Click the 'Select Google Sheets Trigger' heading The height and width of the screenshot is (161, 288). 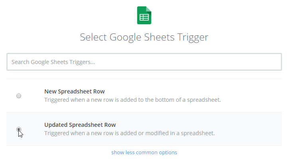[144, 37]
